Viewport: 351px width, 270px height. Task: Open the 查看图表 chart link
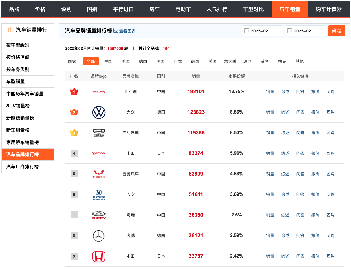(x=127, y=31)
